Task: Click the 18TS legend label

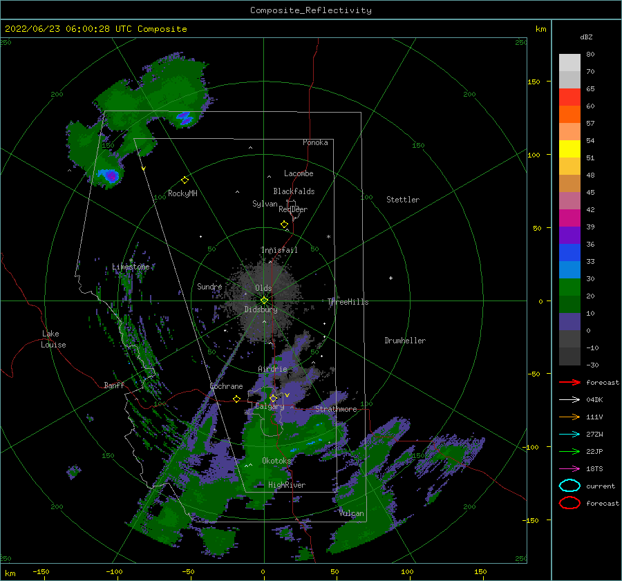Action: click(x=594, y=469)
